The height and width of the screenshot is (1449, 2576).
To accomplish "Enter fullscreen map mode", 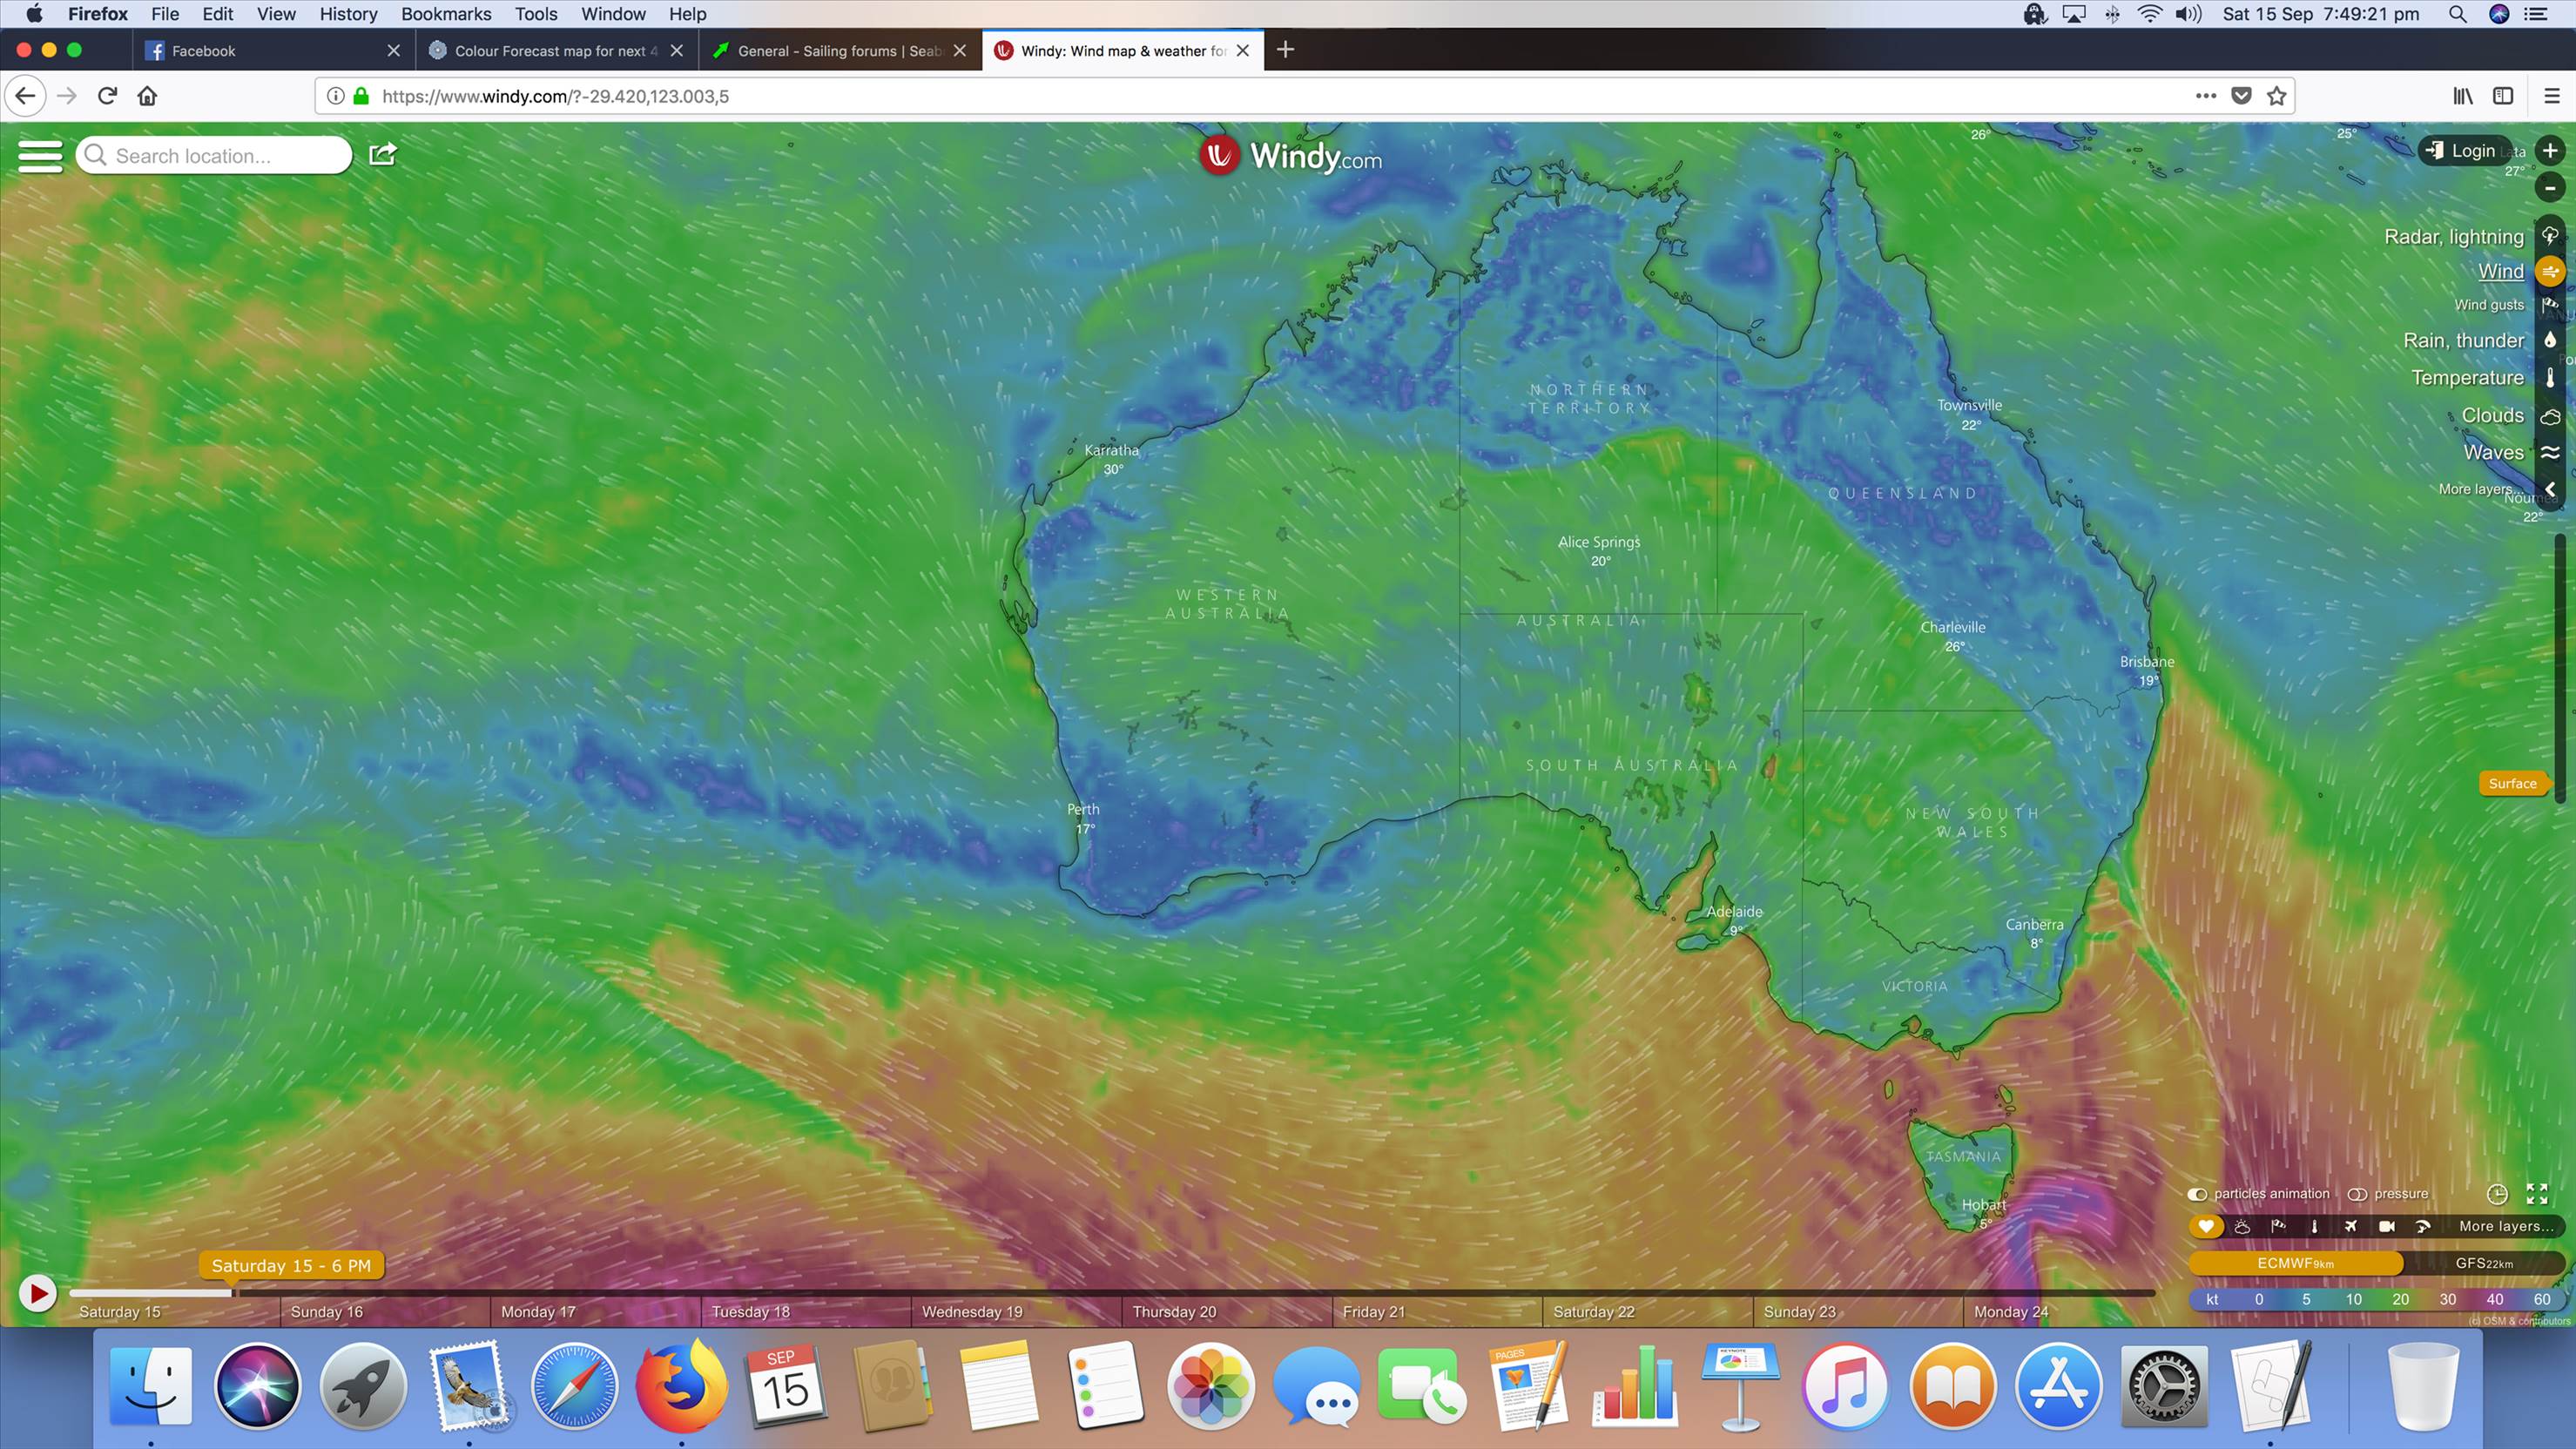I will point(2537,1194).
